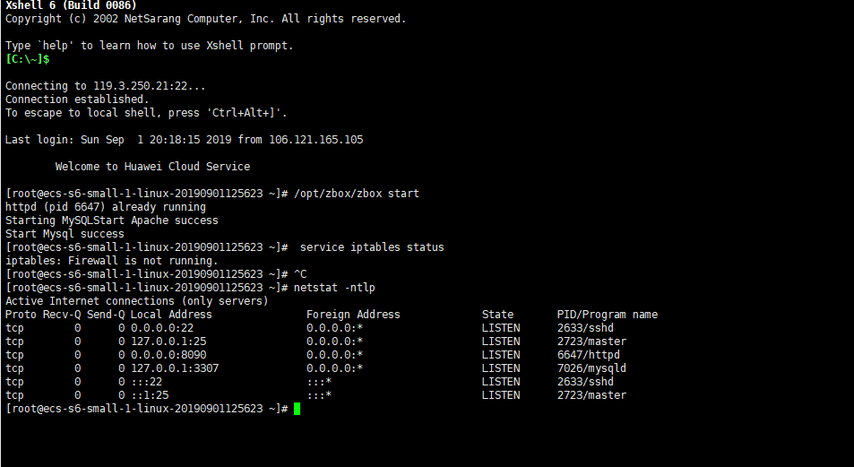
Task: Click the last login IP 106.121.165.105
Action: tap(318, 140)
